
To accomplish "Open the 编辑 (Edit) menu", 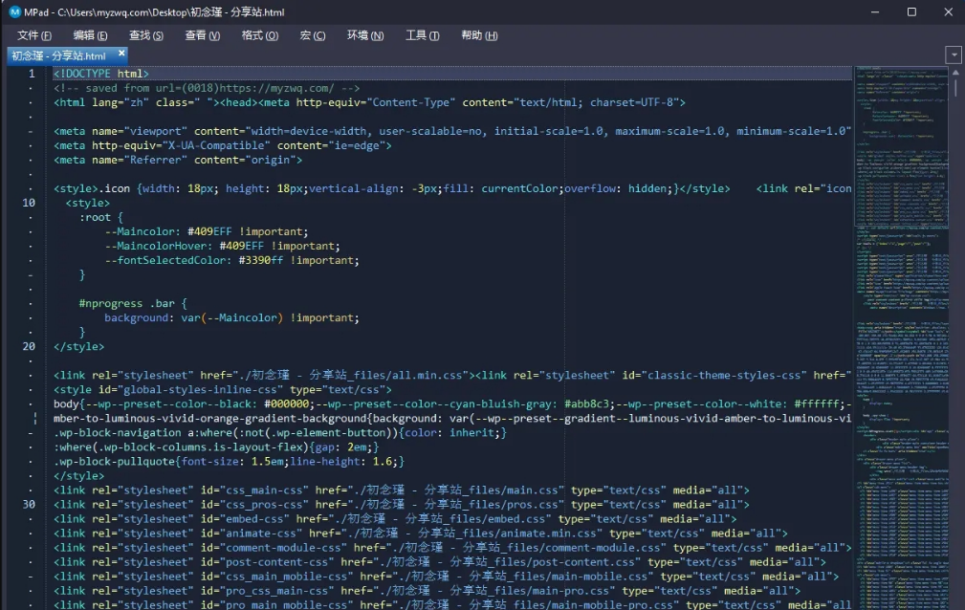I will 90,35.
